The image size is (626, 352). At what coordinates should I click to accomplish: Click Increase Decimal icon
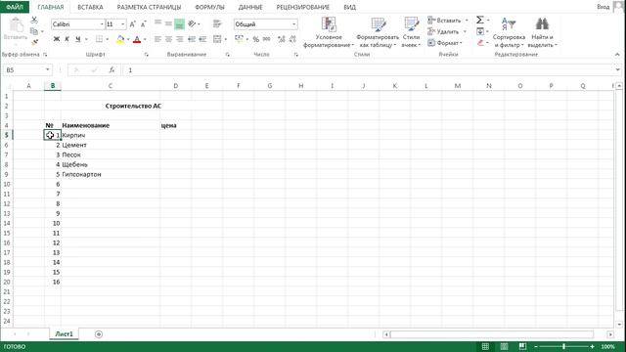click(282, 39)
